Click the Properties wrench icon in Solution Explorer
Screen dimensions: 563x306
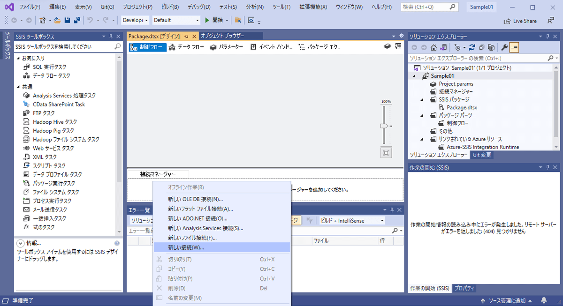(x=504, y=47)
